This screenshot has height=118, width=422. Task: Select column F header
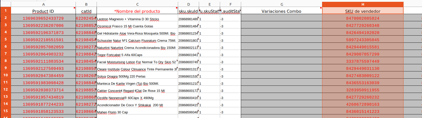pyautogui.click(x=231, y=4)
